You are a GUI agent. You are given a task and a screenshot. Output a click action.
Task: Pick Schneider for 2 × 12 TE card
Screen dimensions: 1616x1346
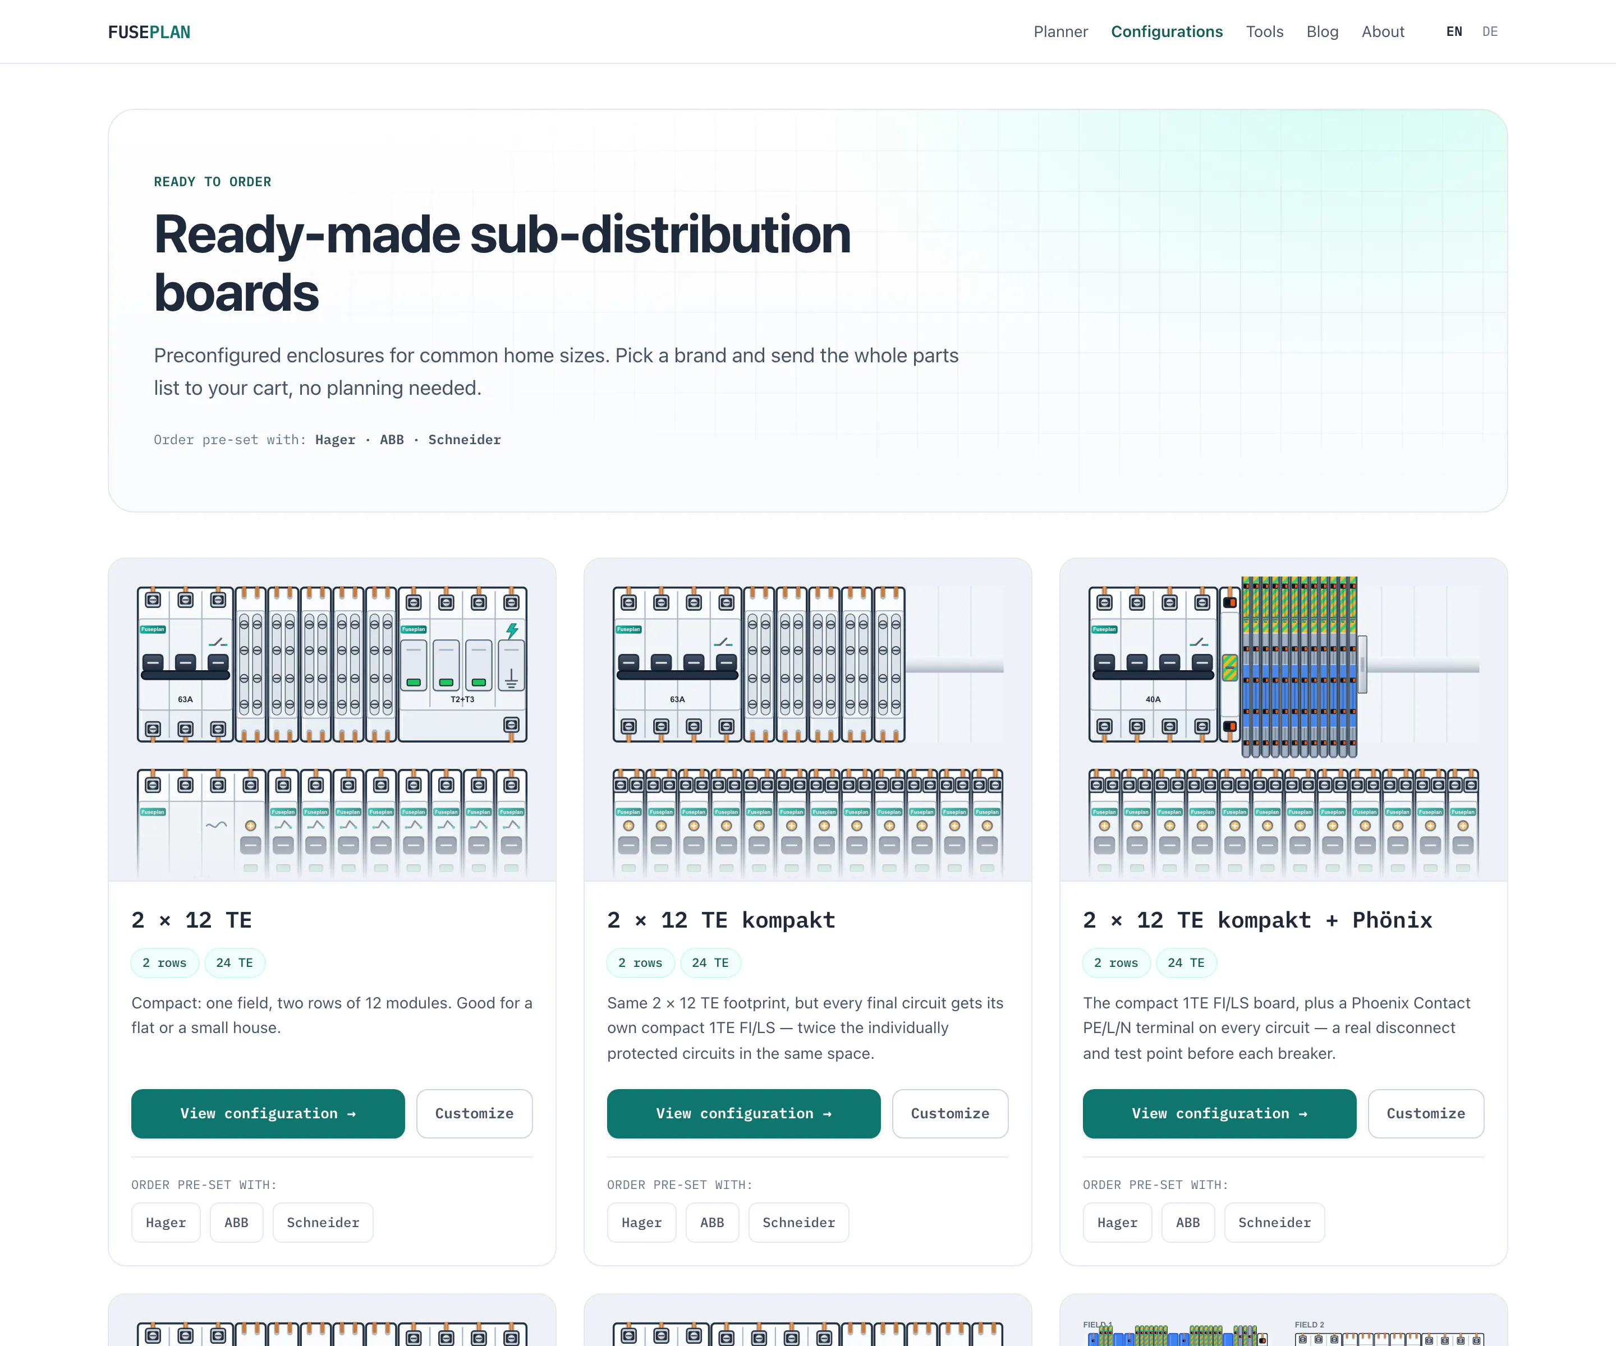323,1222
